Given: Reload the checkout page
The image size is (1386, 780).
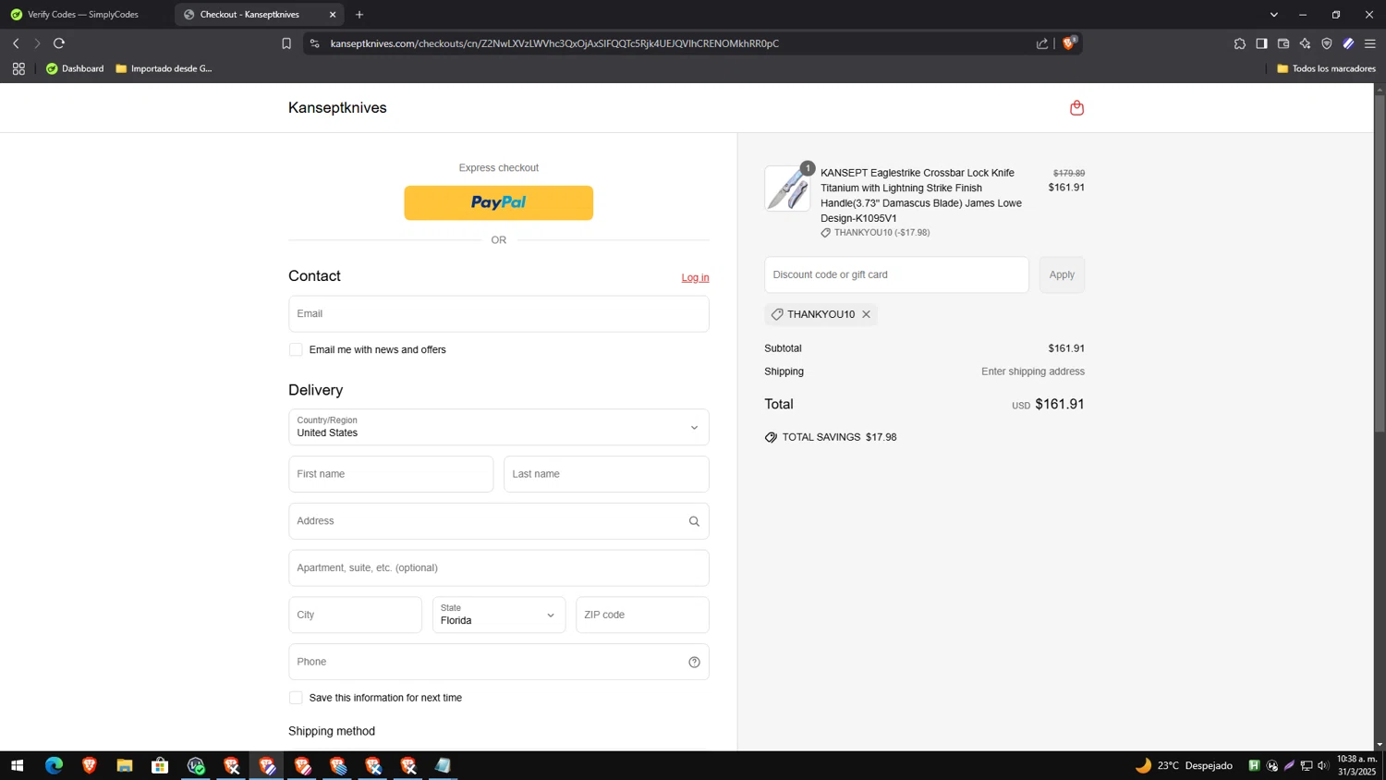Looking at the screenshot, I should coord(59,43).
